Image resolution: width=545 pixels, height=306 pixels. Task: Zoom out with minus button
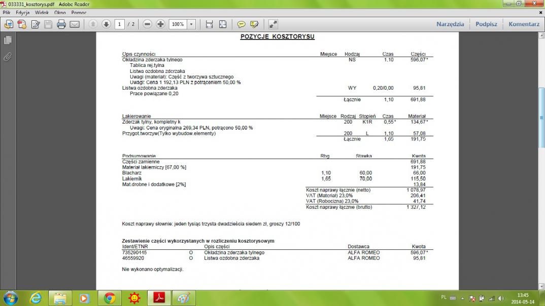[147, 24]
